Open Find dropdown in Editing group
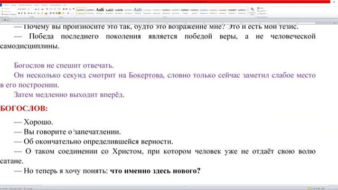 click(260, 8)
